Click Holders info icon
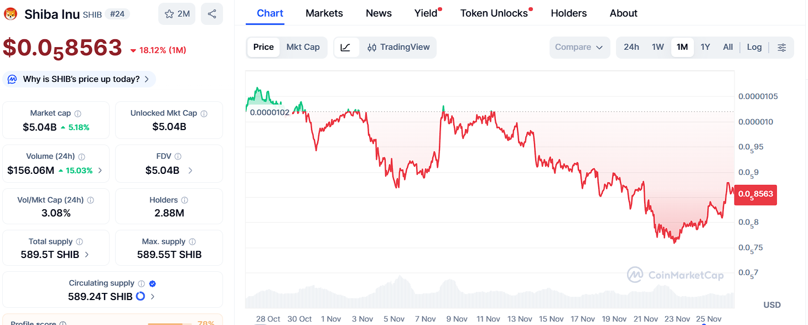Viewport: 808px width, 325px height. pyautogui.click(x=185, y=200)
